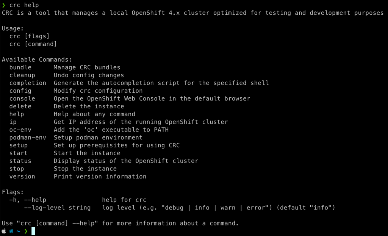The image size is (388, 236).
Task: Click the tilde directory symbol in prompt
Action: tap(18, 231)
